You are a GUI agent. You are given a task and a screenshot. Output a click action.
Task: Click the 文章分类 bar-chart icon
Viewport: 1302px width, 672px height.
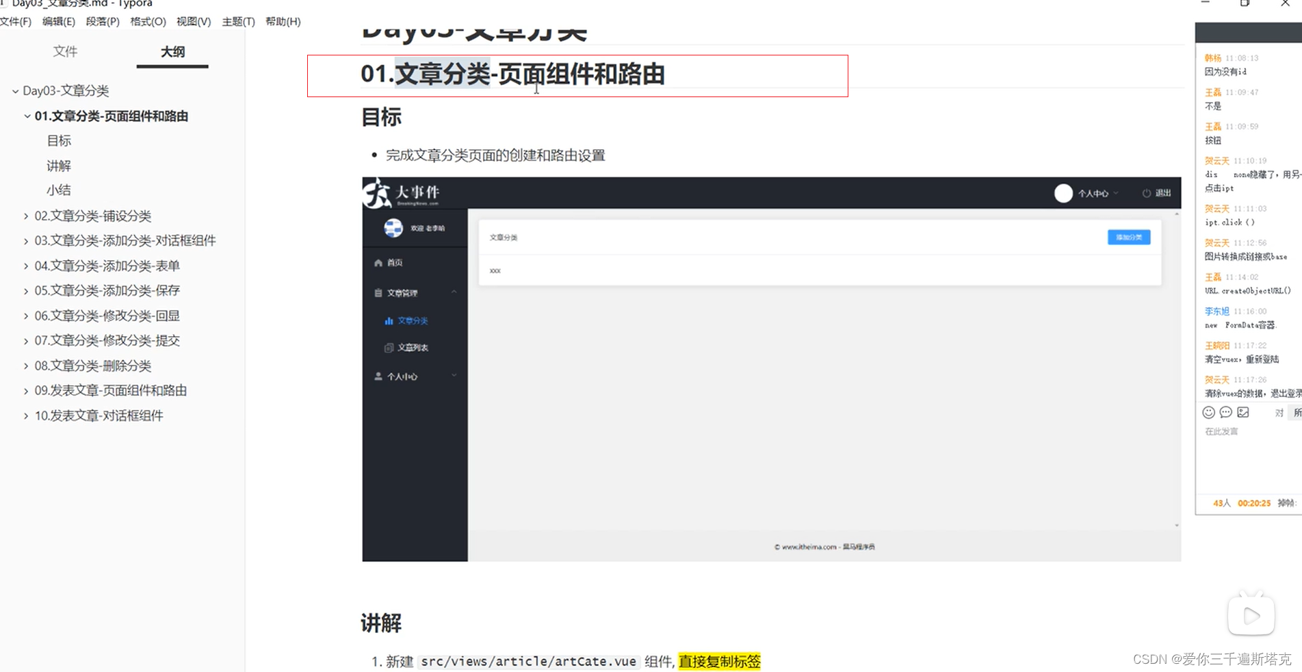pyautogui.click(x=389, y=321)
